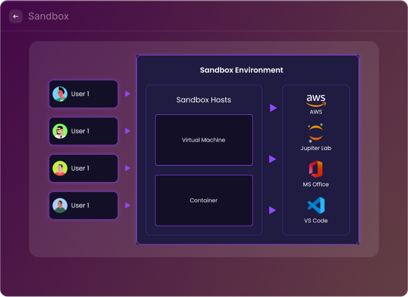This screenshot has height=297, width=408.
Task: Click the Sandbox page title in header
Action: point(48,16)
